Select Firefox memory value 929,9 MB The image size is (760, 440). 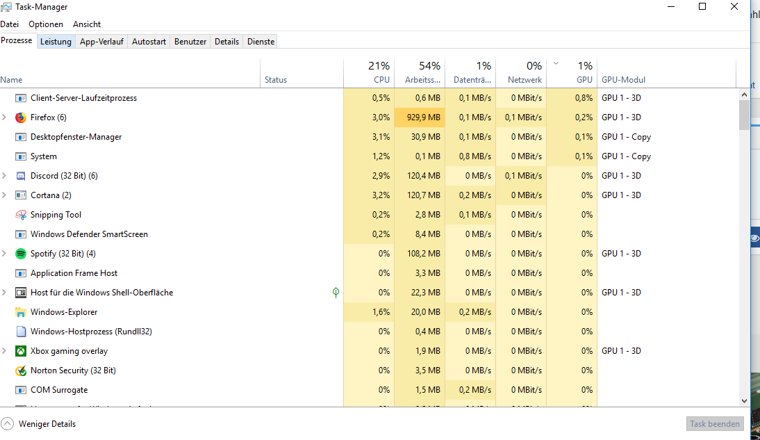point(420,117)
